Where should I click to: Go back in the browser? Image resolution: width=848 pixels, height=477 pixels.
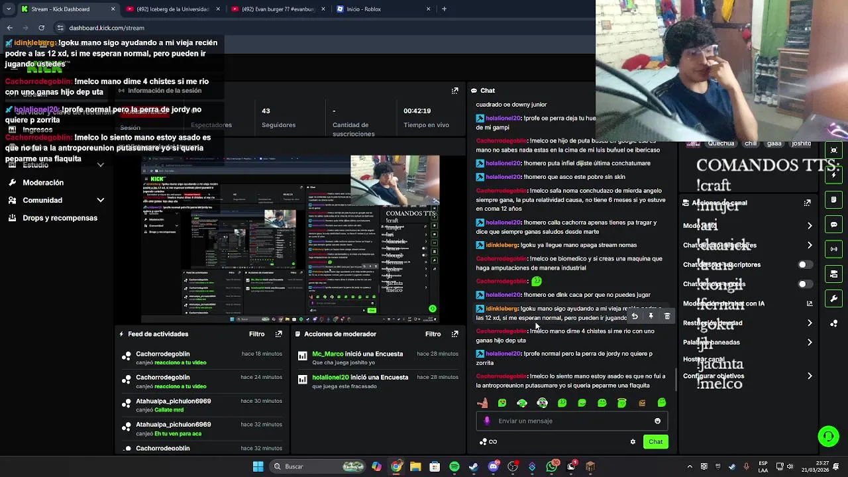point(9,28)
